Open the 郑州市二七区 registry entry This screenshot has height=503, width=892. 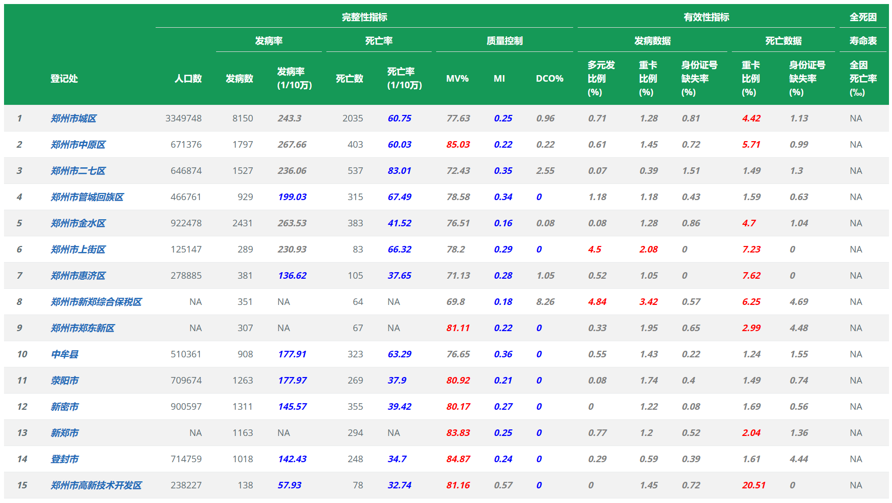click(78, 171)
